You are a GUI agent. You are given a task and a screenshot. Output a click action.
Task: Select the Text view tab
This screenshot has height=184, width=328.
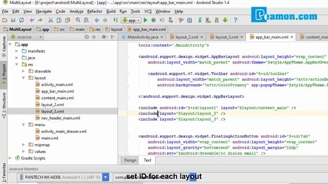pos(147,160)
